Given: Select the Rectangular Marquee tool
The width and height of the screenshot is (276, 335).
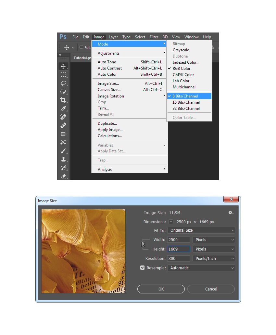Looking at the screenshot, I should [63, 75].
